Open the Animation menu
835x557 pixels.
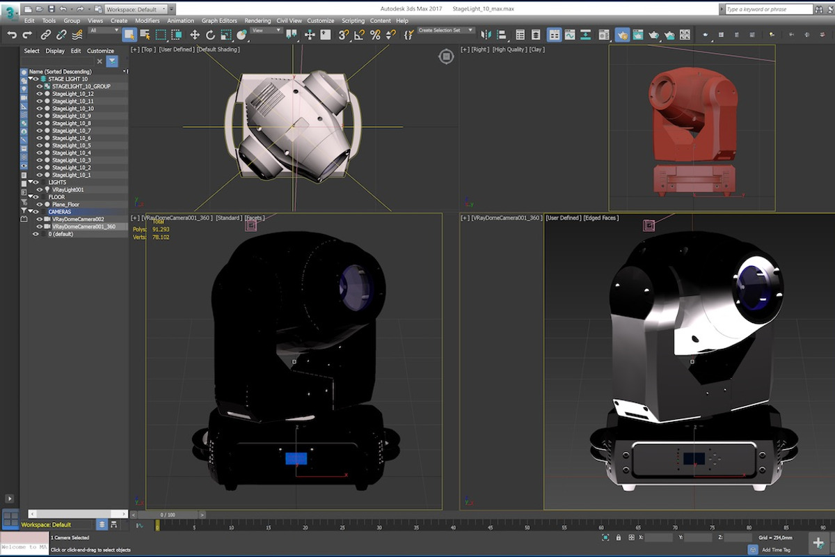point(180,21)
